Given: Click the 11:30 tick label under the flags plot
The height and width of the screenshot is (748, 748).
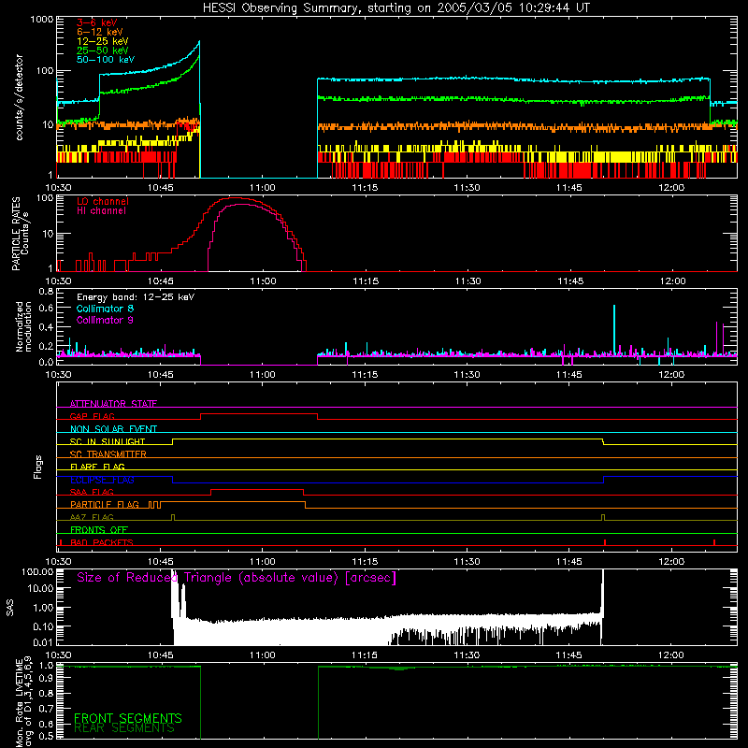Looking at the screenshot, I should [x=467, y=562].
